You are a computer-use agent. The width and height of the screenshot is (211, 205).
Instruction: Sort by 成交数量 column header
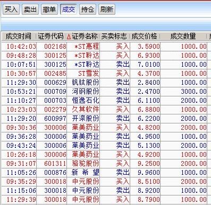coord(183,36)
